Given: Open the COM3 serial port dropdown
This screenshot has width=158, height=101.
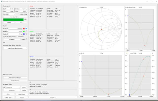Looking at the screenshot, I should point(13,87).
